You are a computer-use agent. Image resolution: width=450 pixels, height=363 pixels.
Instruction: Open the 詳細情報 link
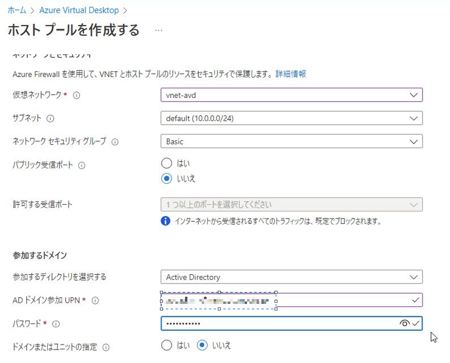pos(291,74)
